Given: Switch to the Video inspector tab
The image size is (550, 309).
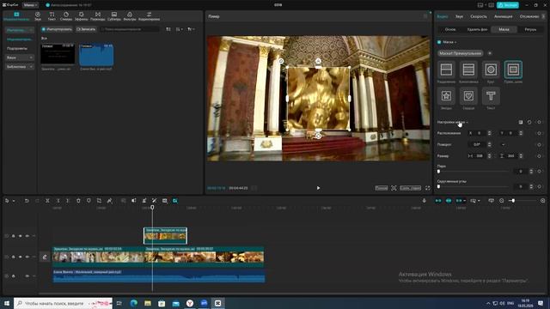Looking at the screenshot, I should coord(443,16).
